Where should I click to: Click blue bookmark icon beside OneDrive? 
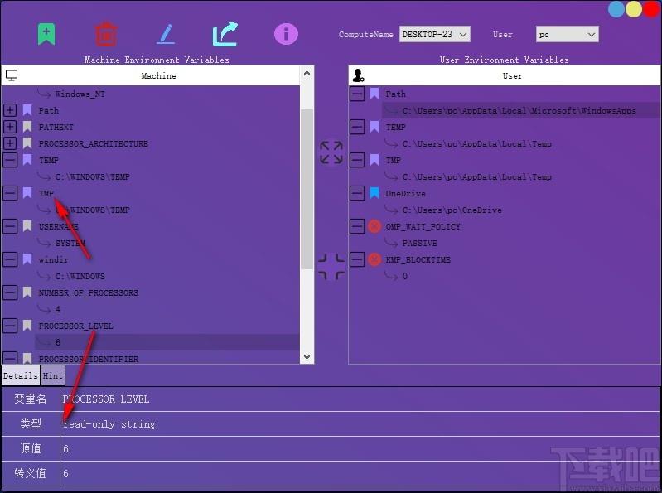374,193
